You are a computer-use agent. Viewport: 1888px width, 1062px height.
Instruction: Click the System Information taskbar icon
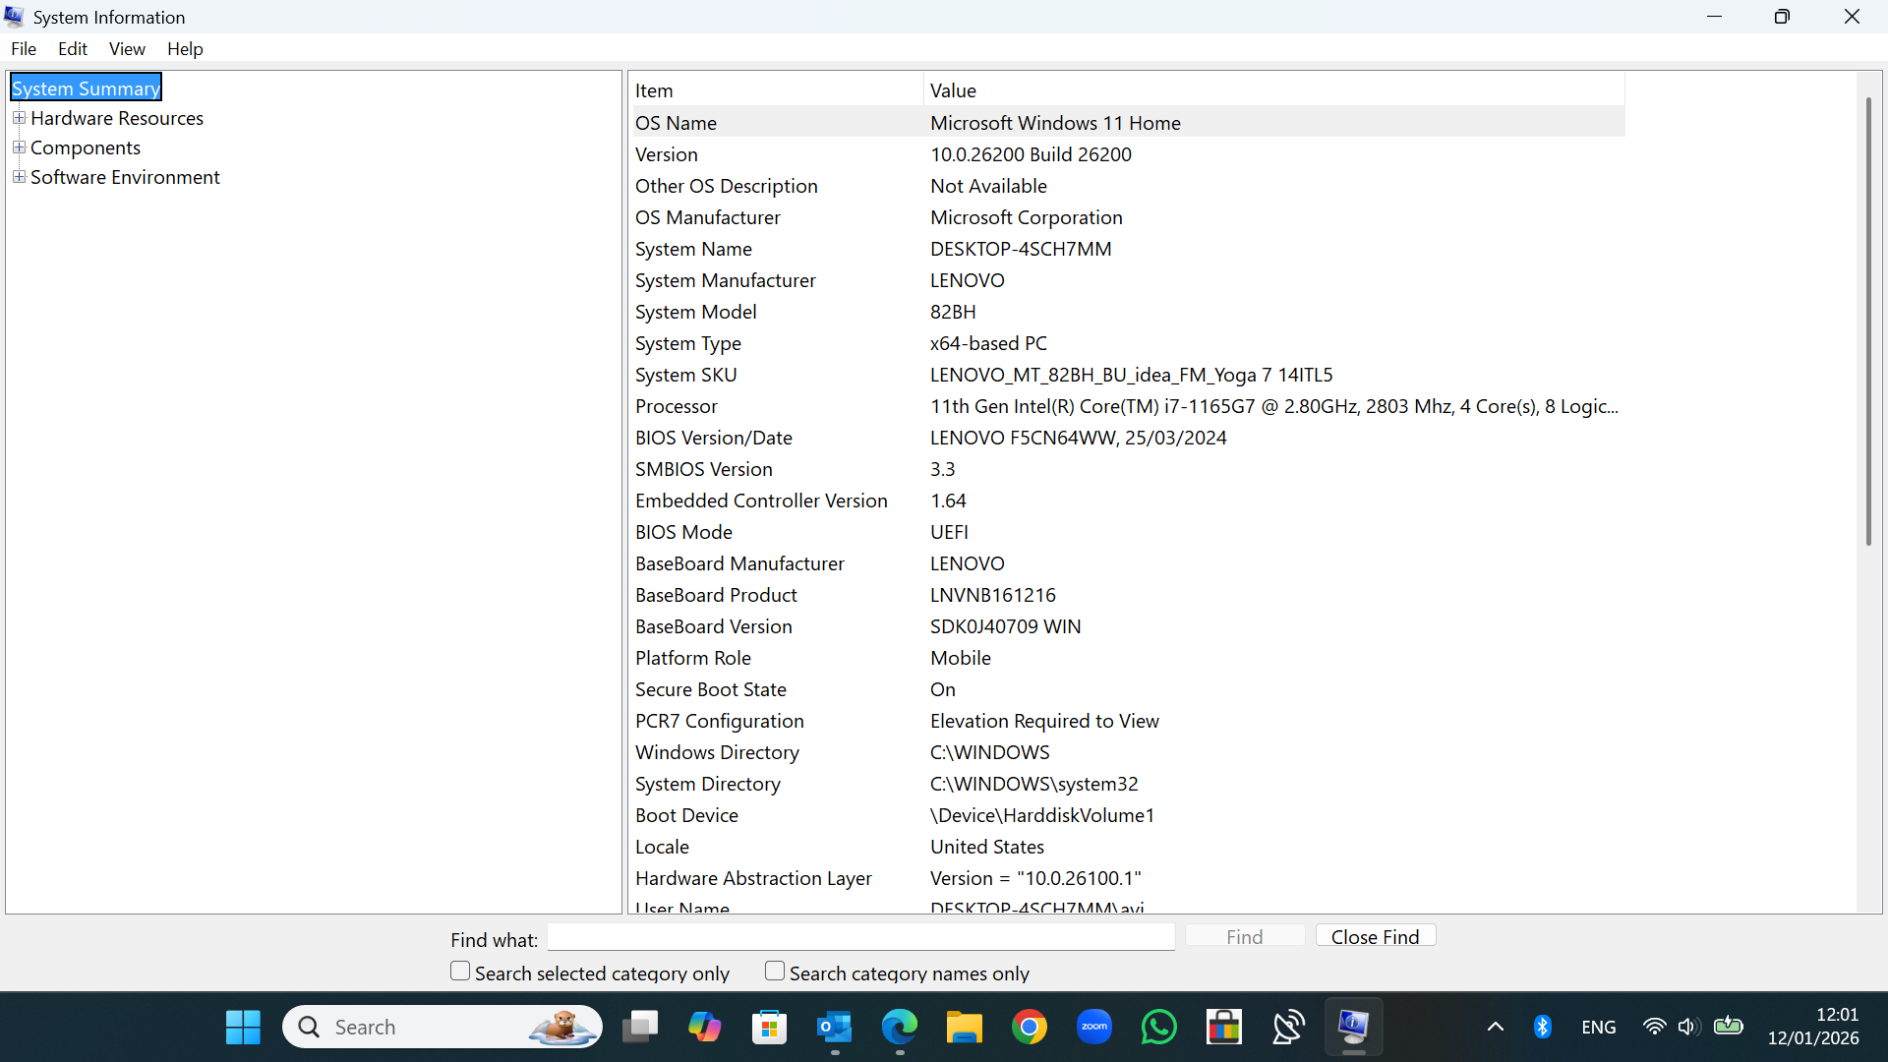pyautogui.click(x=1354, y=1027)
